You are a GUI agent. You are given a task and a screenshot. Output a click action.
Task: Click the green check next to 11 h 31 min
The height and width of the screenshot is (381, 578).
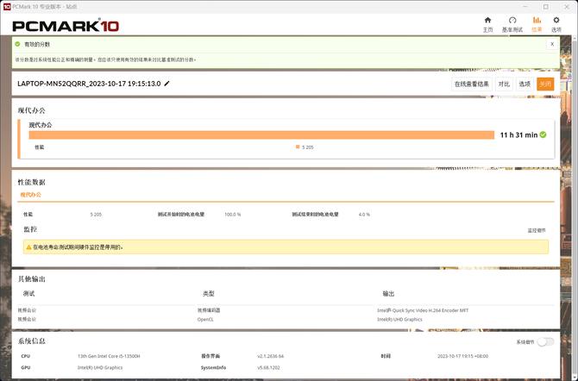(543, 134)
